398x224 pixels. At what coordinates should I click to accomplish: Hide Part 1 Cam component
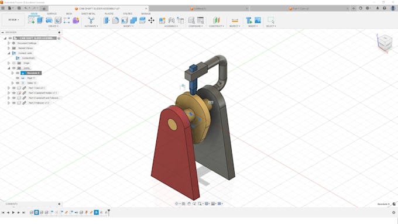14,88
